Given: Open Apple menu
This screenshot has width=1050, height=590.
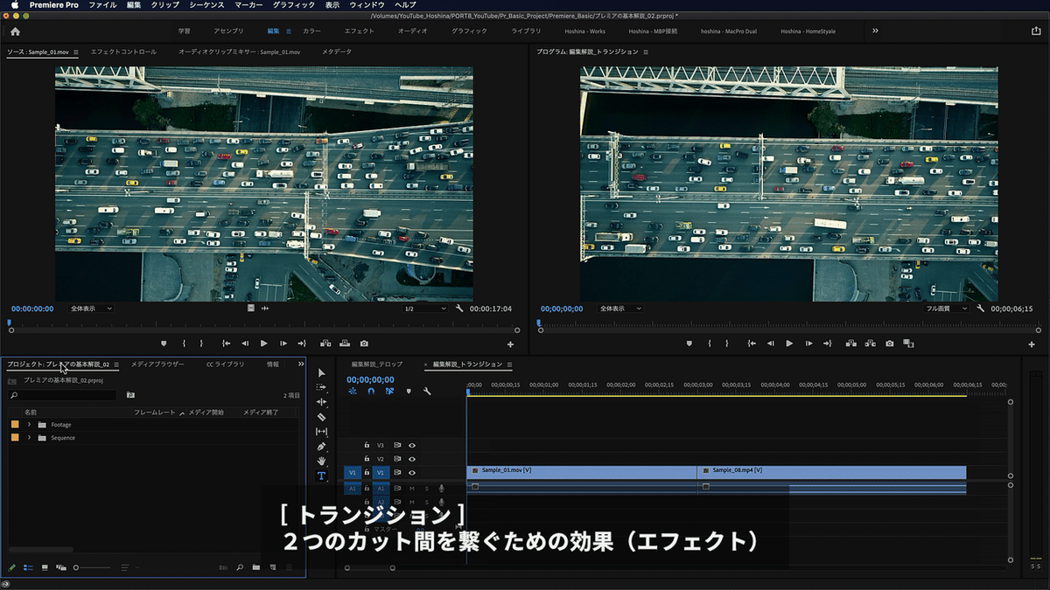Looking at the screenshot, I should (15, 5).
